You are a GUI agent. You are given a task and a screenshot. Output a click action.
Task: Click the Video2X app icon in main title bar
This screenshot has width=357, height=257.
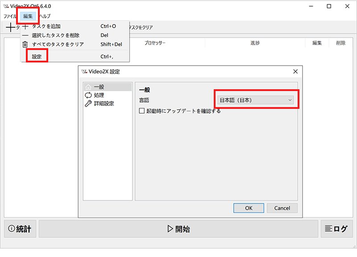tap(6, 6)
